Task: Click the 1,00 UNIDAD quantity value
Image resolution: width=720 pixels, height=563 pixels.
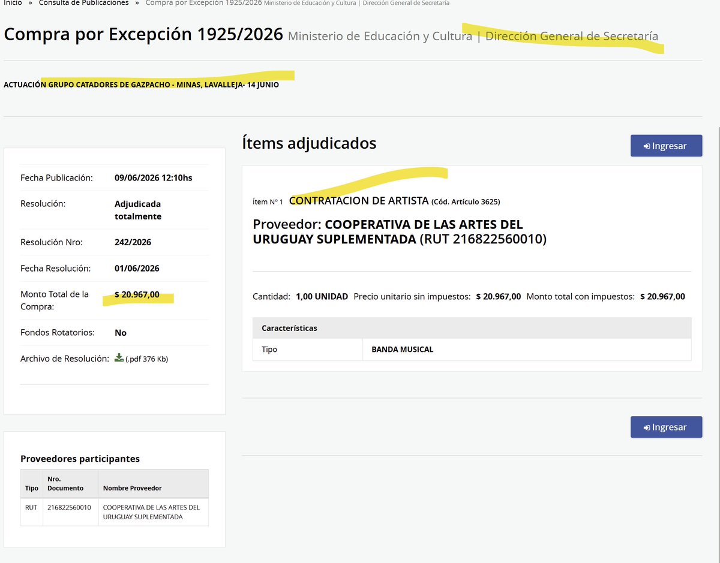Action: coord(322,296)
